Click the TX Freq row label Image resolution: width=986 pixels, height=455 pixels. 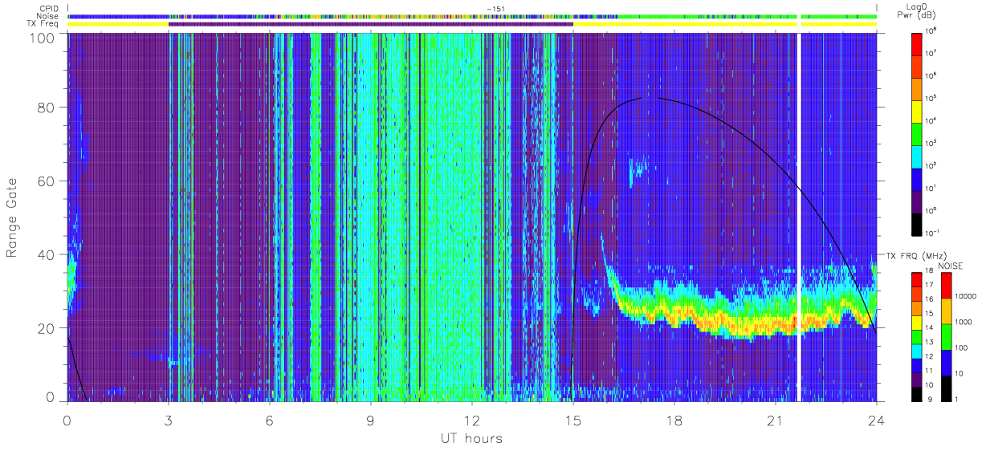[x=43, y=24]
